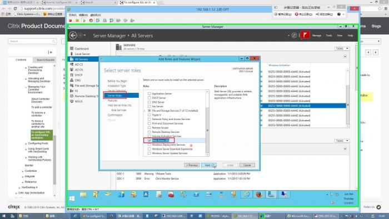Open 'To add a controller' Citrix doc link

point(42,107)
